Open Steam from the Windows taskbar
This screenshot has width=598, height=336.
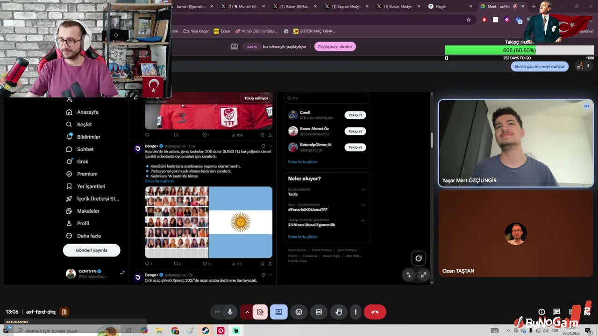[x=205, y=330]
